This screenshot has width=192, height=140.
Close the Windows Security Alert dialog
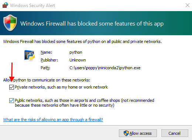188,5
